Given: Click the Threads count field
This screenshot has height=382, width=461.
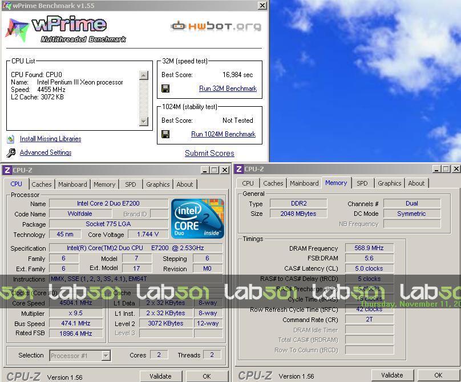Looking at the screenshot, I should click(x=212, y=355).
